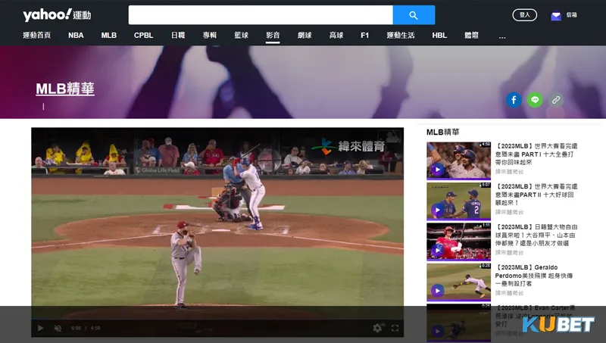This screenshot has height=343, width=606.
Task: Open the 體壇 nav item
Action: point(471,35)
